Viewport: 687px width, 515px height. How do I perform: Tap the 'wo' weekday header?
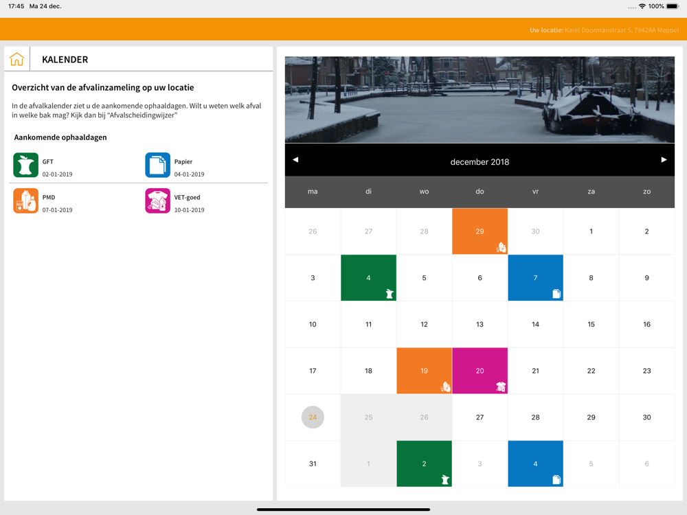pos(424,192)
